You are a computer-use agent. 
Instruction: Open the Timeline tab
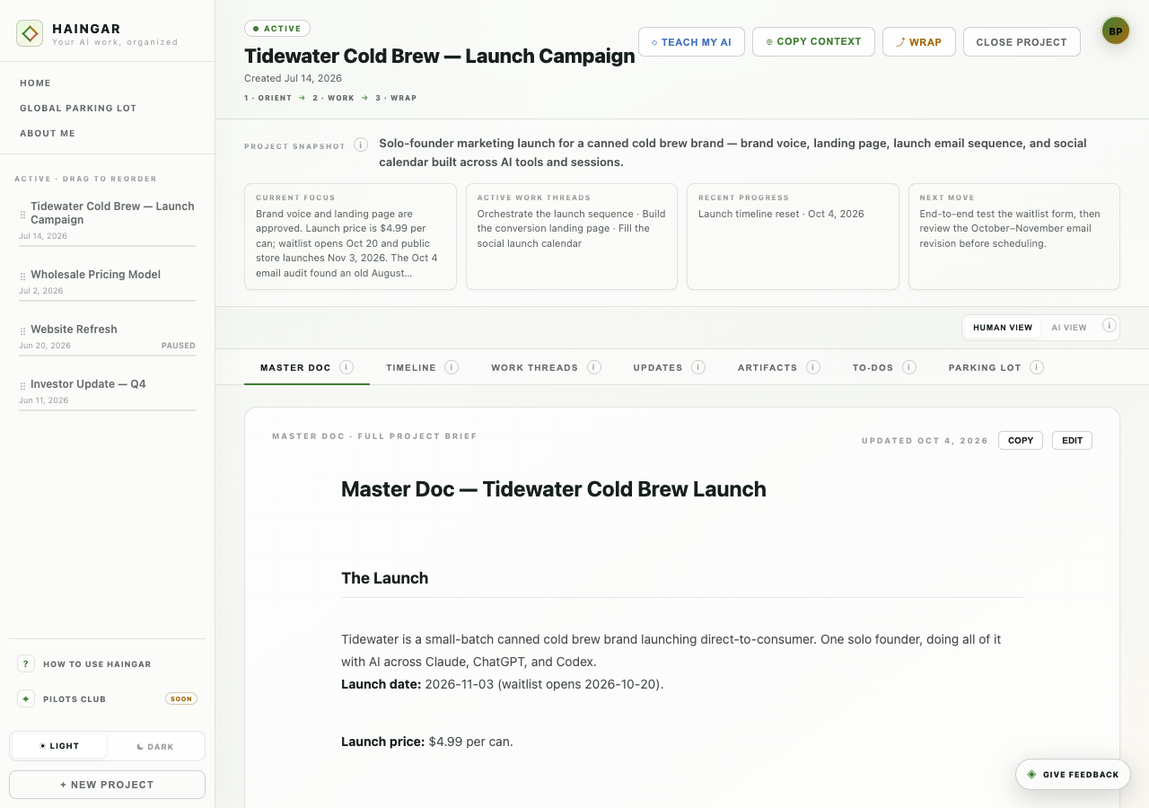click(411, 367)
